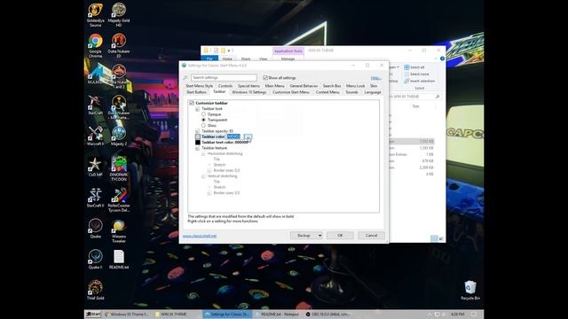Launch Google Chrome from the desktop
This screenshot has height=319, width=568.
coord(95,45)
